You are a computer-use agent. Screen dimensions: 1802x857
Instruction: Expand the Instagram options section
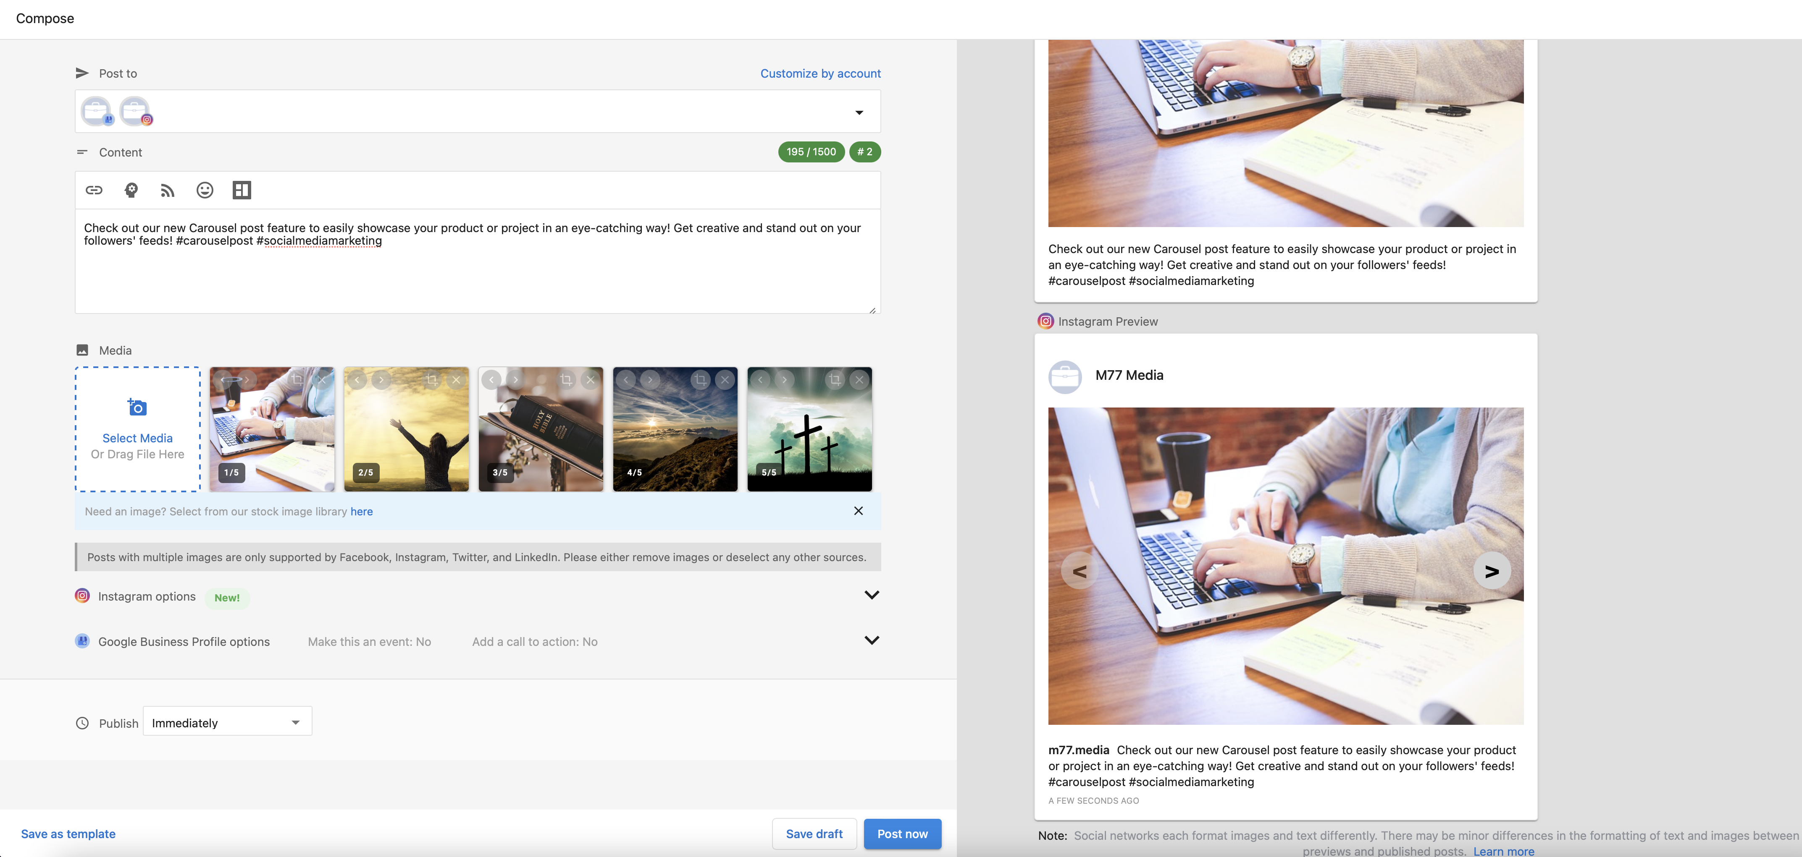point(872,595)
